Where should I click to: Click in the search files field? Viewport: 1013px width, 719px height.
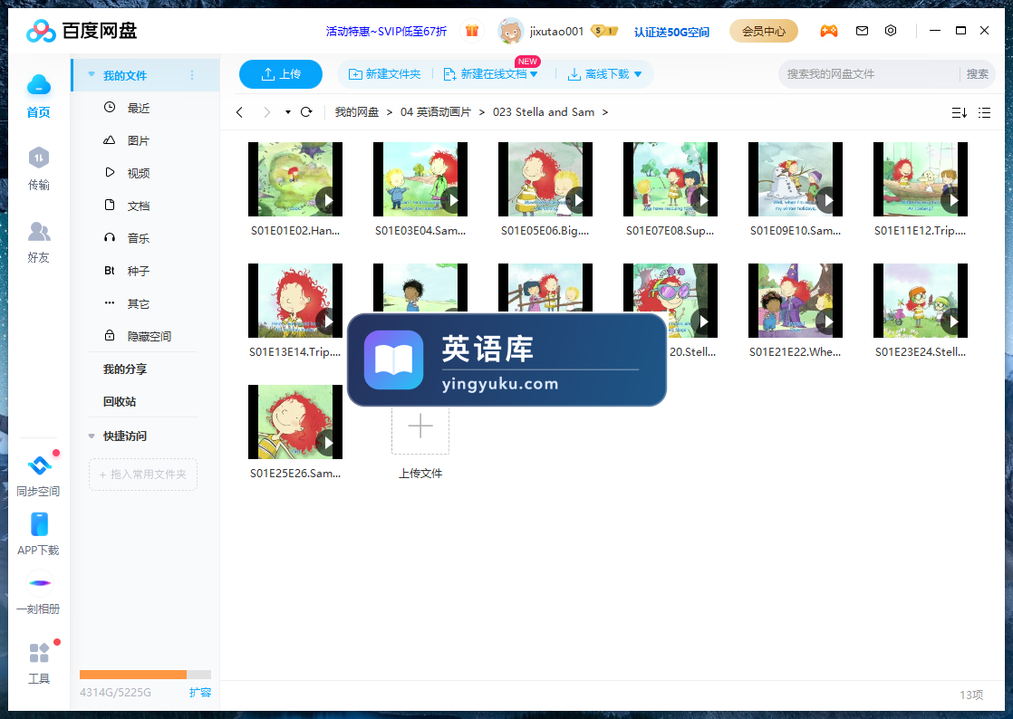pos(869,74)
